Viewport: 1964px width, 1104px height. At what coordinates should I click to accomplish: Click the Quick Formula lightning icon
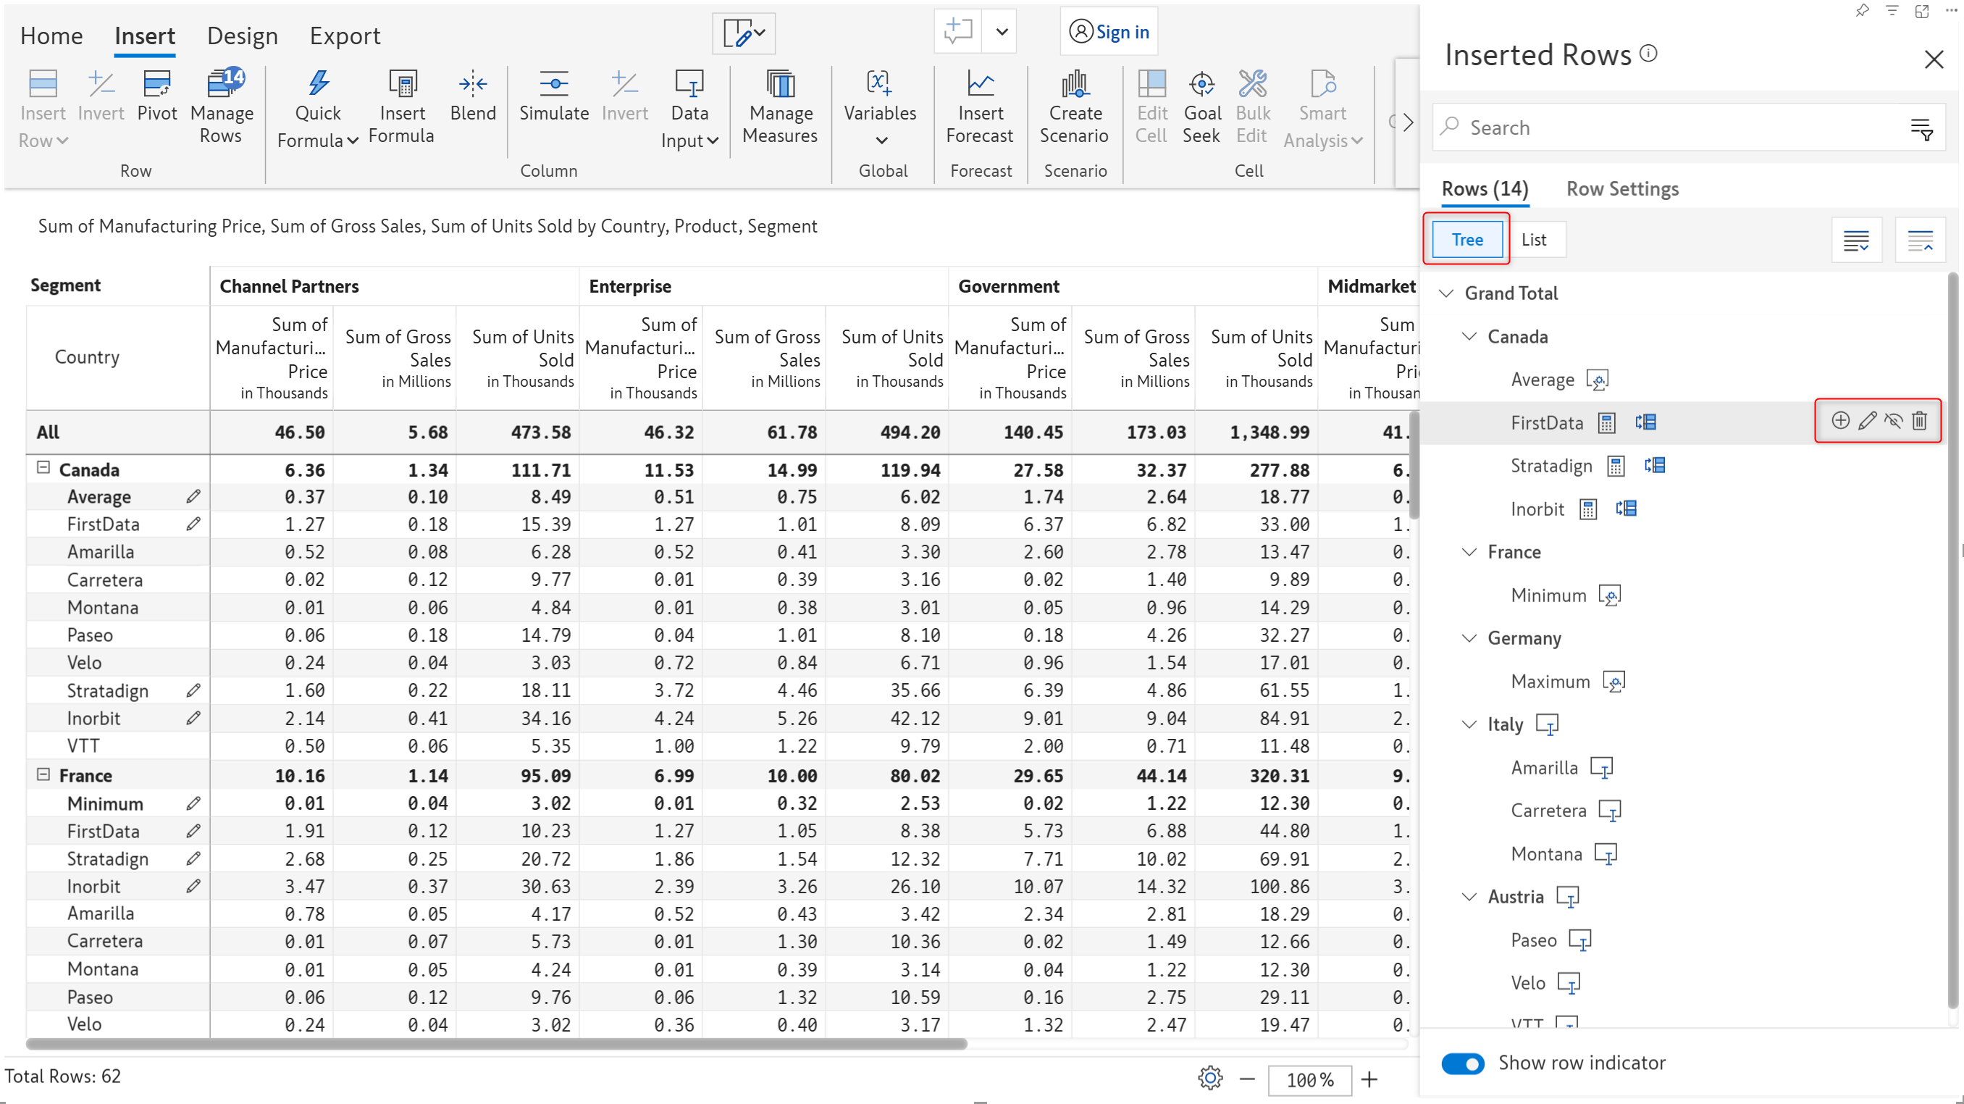coord(319,83)
